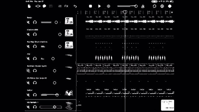
Task: Undo the last action with the arrow icon
Action: click(x=75, y=6)
